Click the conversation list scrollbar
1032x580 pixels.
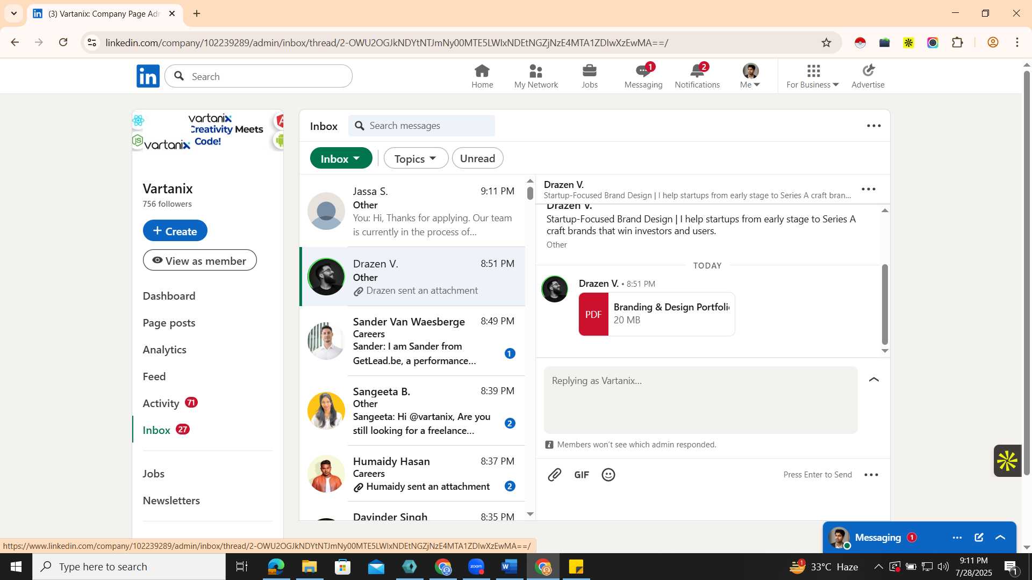531,192
